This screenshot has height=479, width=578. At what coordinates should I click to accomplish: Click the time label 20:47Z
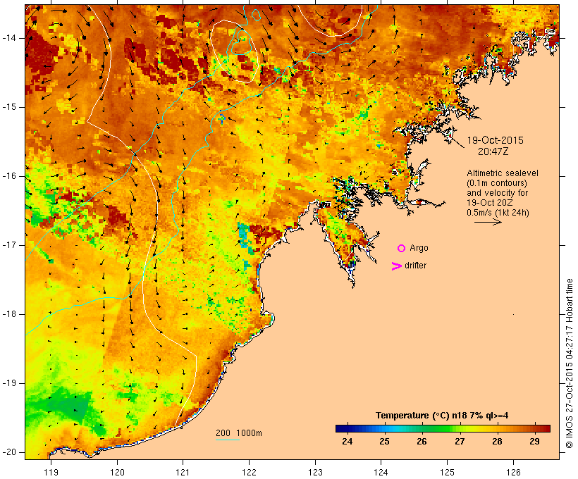coord(493,151)
